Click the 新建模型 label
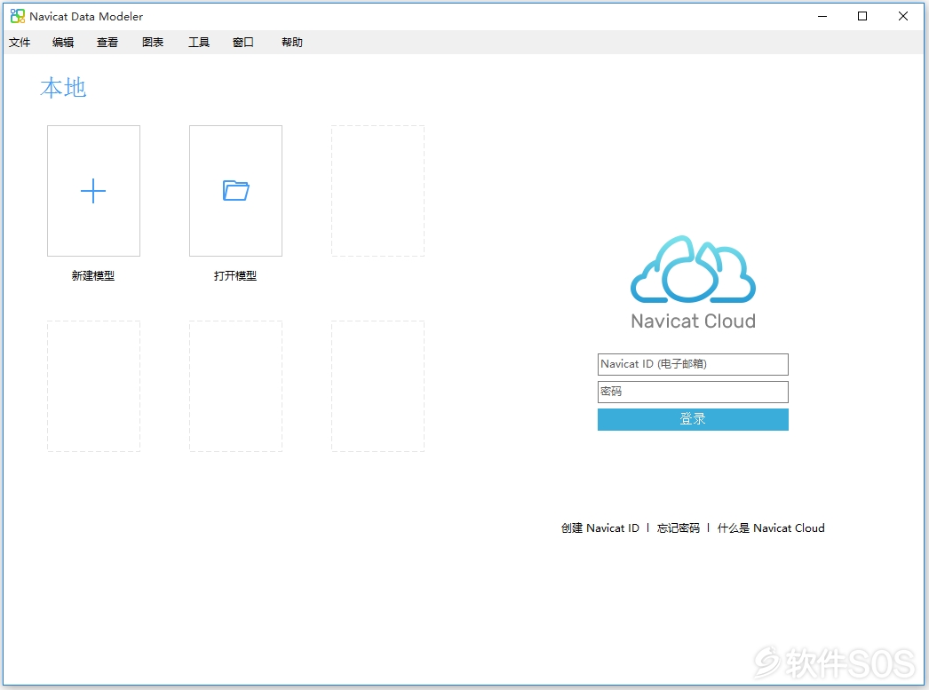This screenshot has height=690, width=929. (x=93, y=275)
